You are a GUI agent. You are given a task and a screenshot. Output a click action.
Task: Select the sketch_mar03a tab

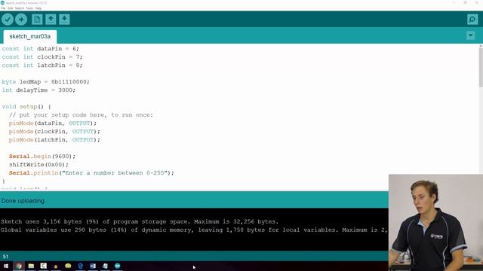[x=30, y=36]
